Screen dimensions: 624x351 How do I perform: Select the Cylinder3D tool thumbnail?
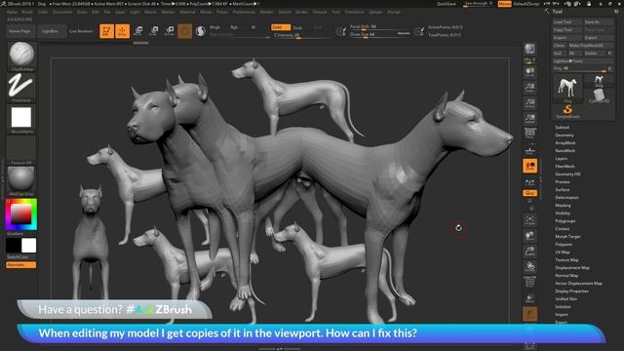tap(599, 97)
